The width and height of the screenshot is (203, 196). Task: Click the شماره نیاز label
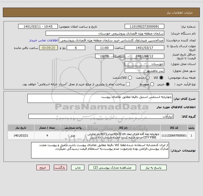(x=188, y=27)
